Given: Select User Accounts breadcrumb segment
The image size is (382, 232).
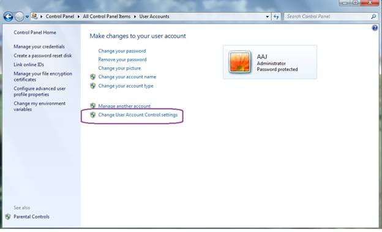Looking at the screenshot, I should [x=154, y=17].
